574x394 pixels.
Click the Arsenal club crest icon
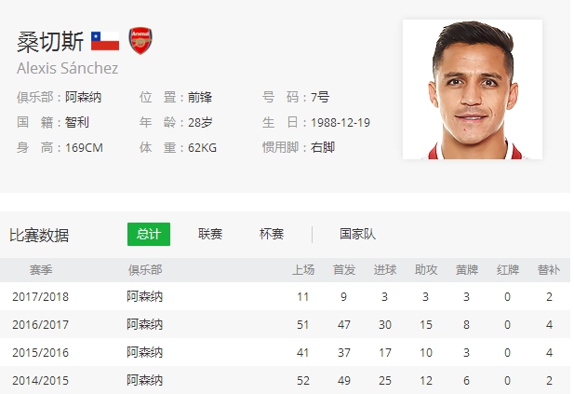click(x=140, y=40)
